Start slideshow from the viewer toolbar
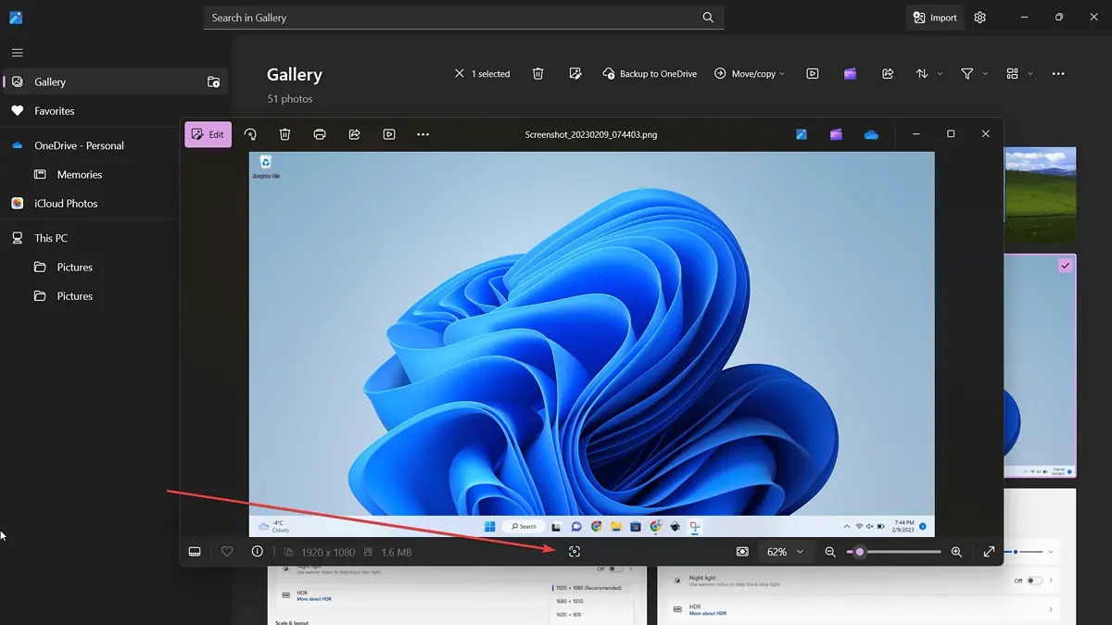The height and width of the screenshot is (625, 1112). point(389,134)
